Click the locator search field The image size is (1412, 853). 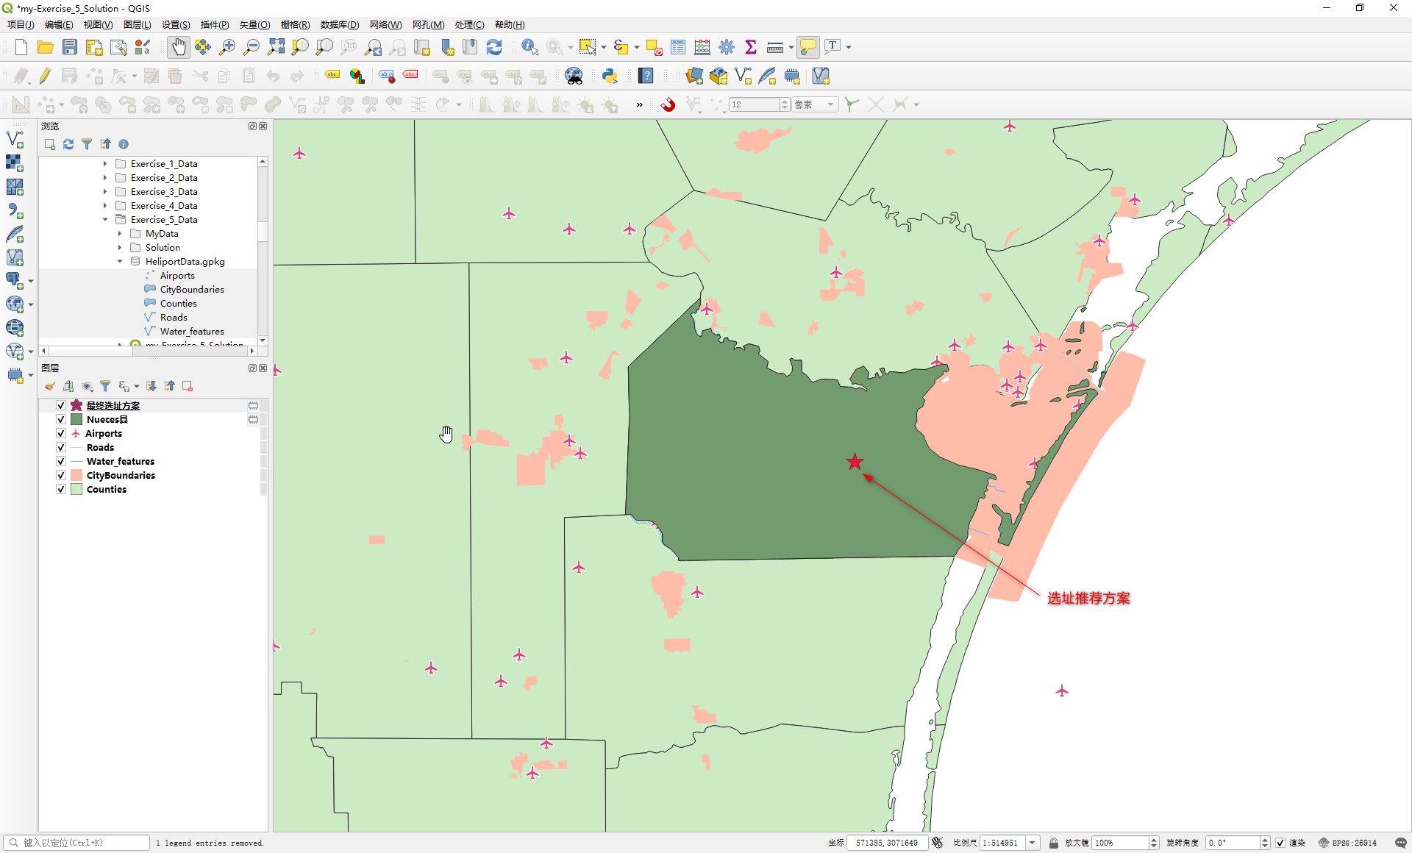pyautogui.click(x=81, y=843)
